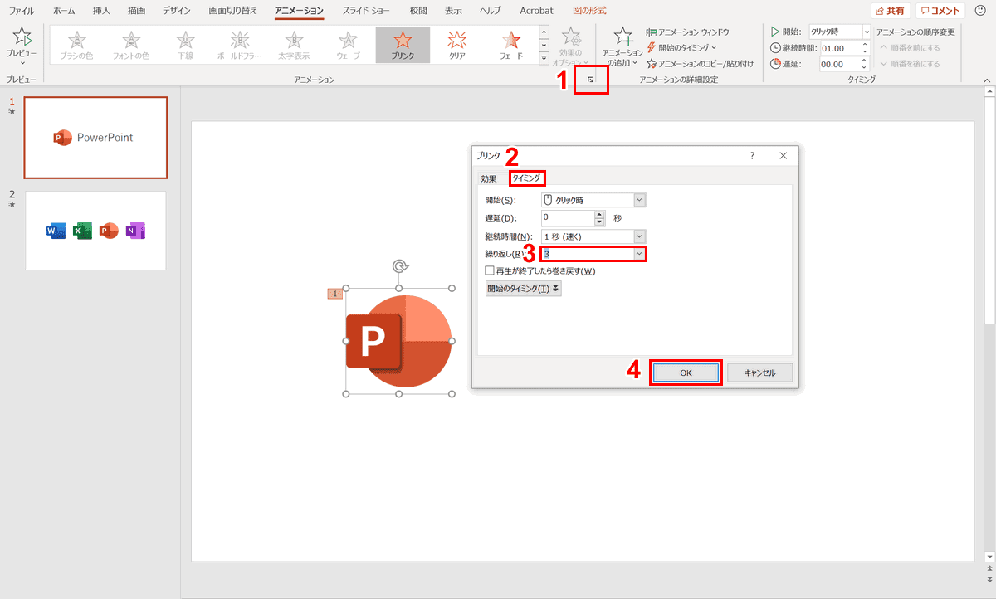Click the PowerPoint logo image on slide
Screen dimensions: 996x599
point(399,341)
